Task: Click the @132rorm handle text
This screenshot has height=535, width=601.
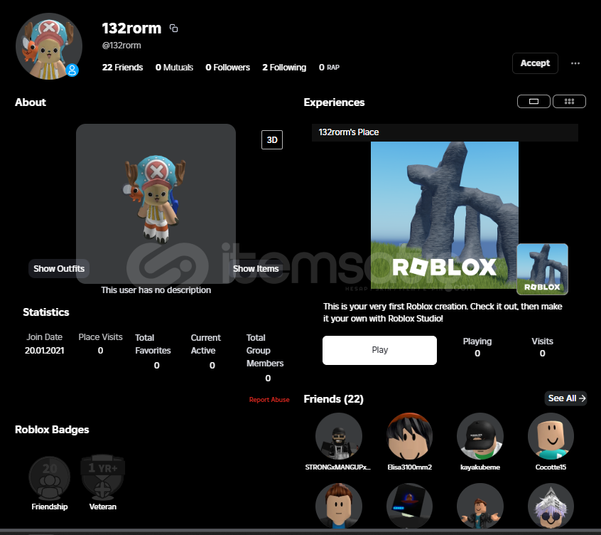Action: pyautogui.click(x=121, y=46)
